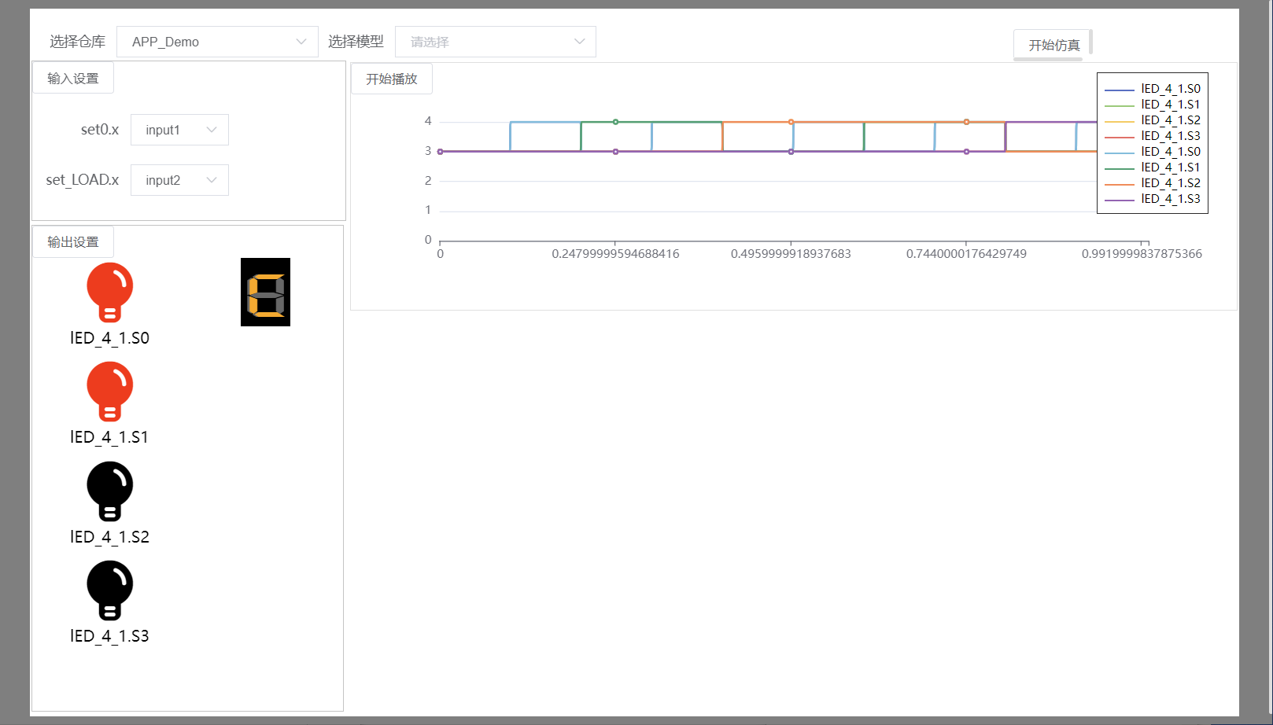Select the 输出设置 tab
Image resolution: width=1273 pixels, height=725 pixels.
click(x=73, y=241)
